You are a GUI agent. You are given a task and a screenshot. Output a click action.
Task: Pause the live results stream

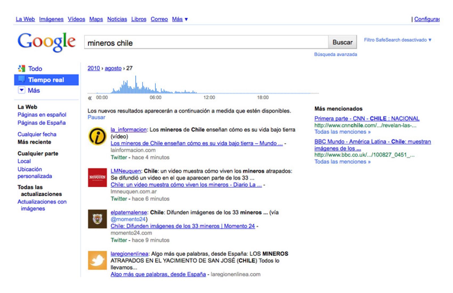click(x=96, y=117)
